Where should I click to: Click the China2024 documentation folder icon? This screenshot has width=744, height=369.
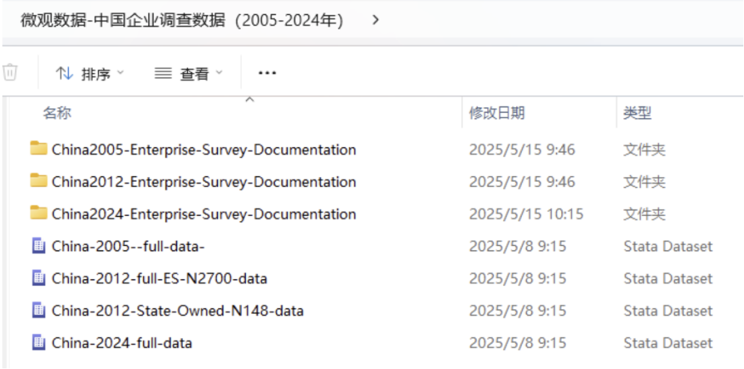[x=39, y=213]
